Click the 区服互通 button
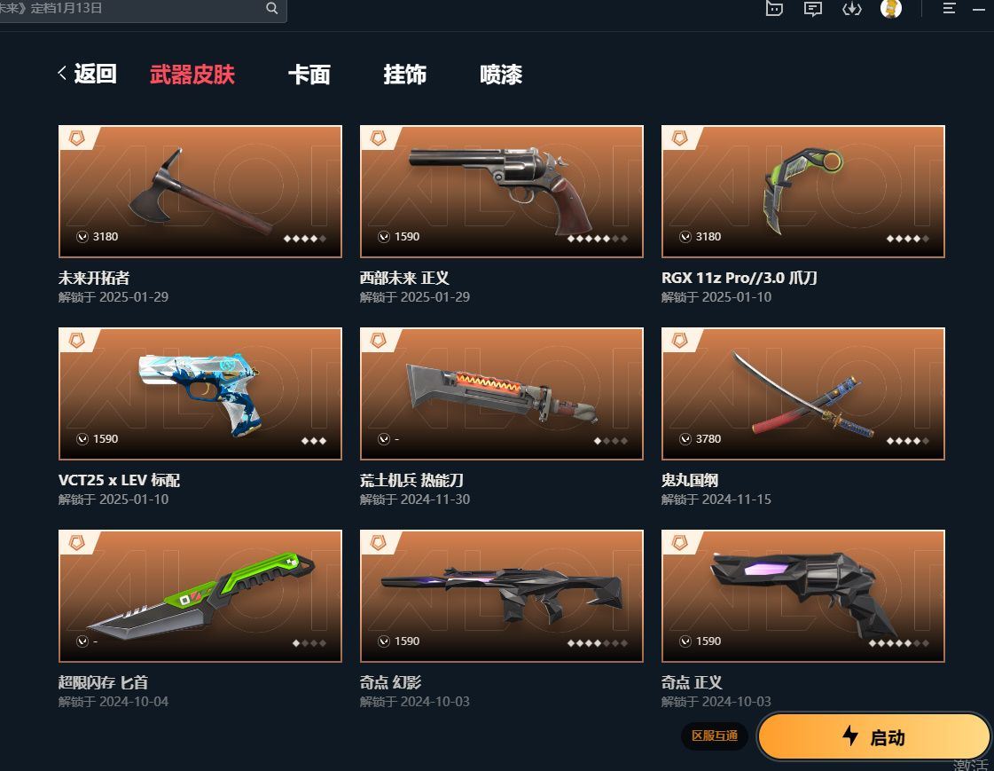The image size is (994, 771). click(x=715, y=736)
